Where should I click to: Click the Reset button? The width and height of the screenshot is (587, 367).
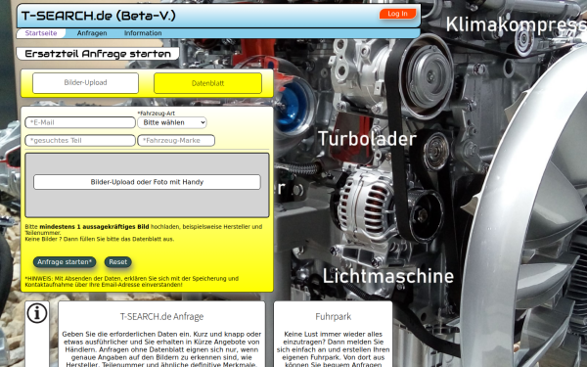(118, 261)
